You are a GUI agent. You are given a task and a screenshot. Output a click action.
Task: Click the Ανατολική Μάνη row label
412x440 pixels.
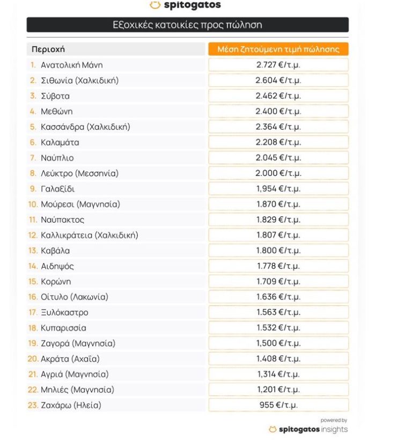(71, 65)
